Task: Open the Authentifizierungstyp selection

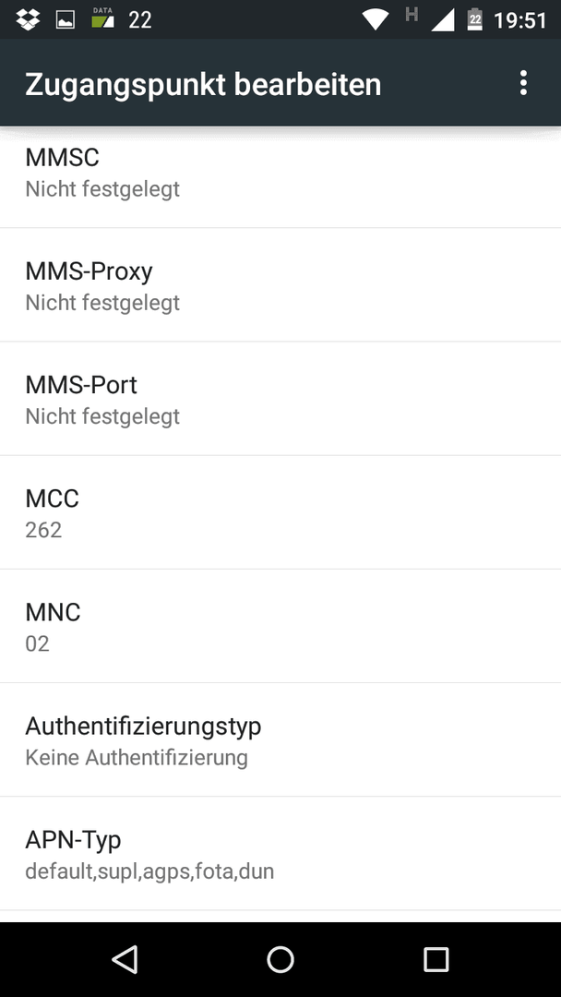Action: click(280, 740)
